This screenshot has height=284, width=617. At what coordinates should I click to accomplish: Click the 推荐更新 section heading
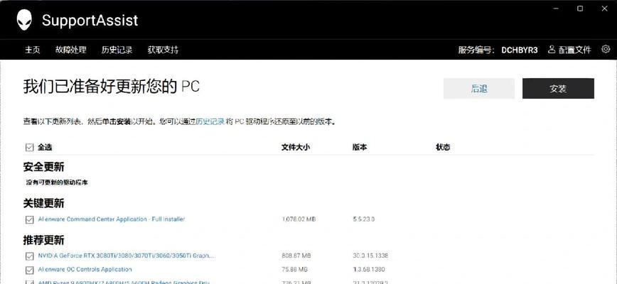tap(43, 240)
